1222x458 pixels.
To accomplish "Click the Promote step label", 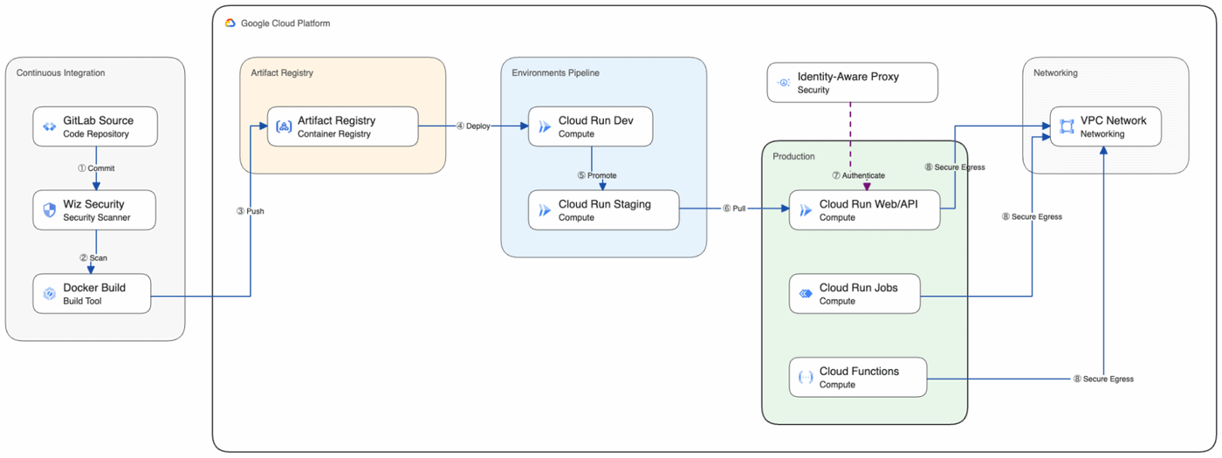I will [x=597, y=175].
